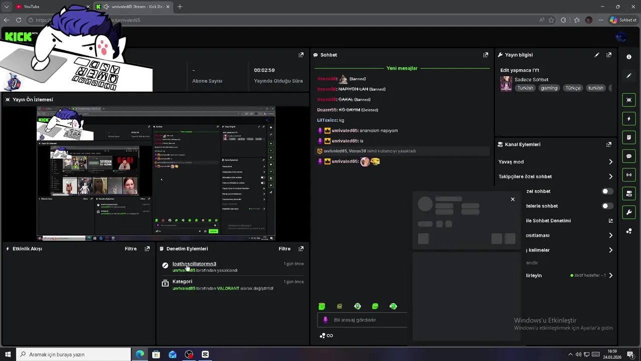Image resolution: width=641 pixels, height=361 pixels.
Task: Click the Kategori moderation log entry
Action: pyautogui.click(x=231, y=285)
